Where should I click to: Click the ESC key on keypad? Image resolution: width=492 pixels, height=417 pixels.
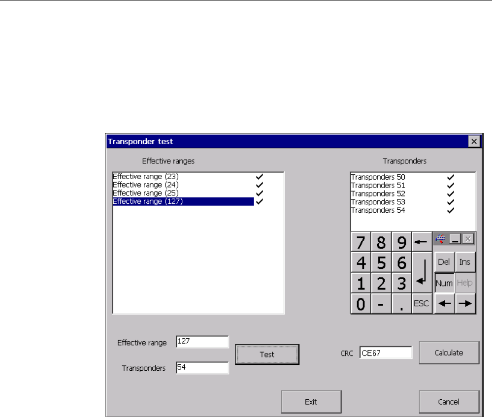coord(422,303)
